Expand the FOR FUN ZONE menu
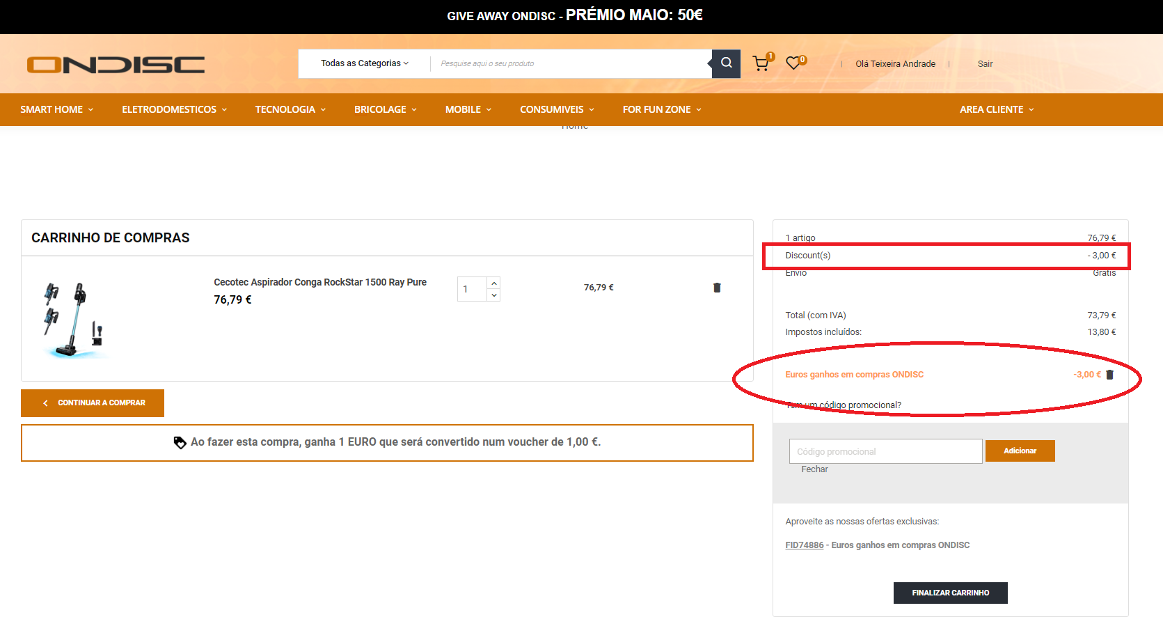 (x=662, y=109)
